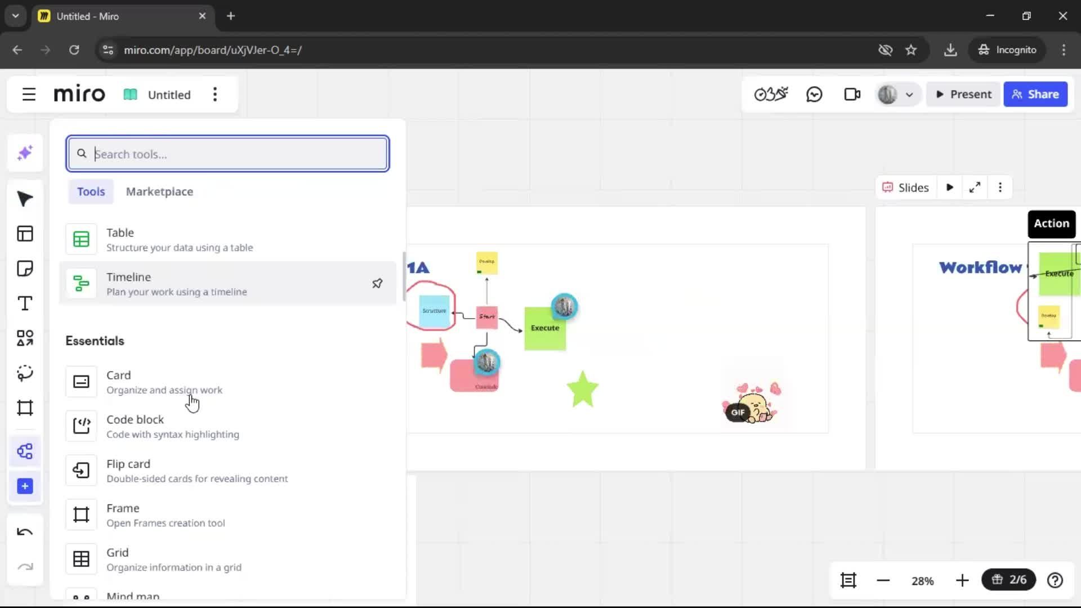Choose the Flip card tool
The image size is (1081, 608).
coord(227,471)
